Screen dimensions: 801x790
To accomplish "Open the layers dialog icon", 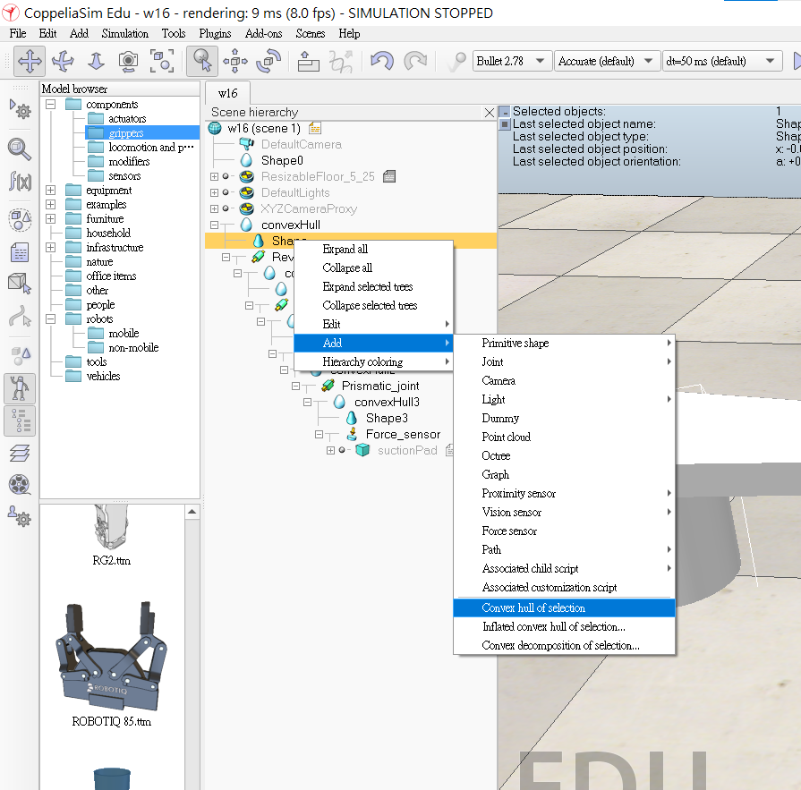I will click(20, 453).
